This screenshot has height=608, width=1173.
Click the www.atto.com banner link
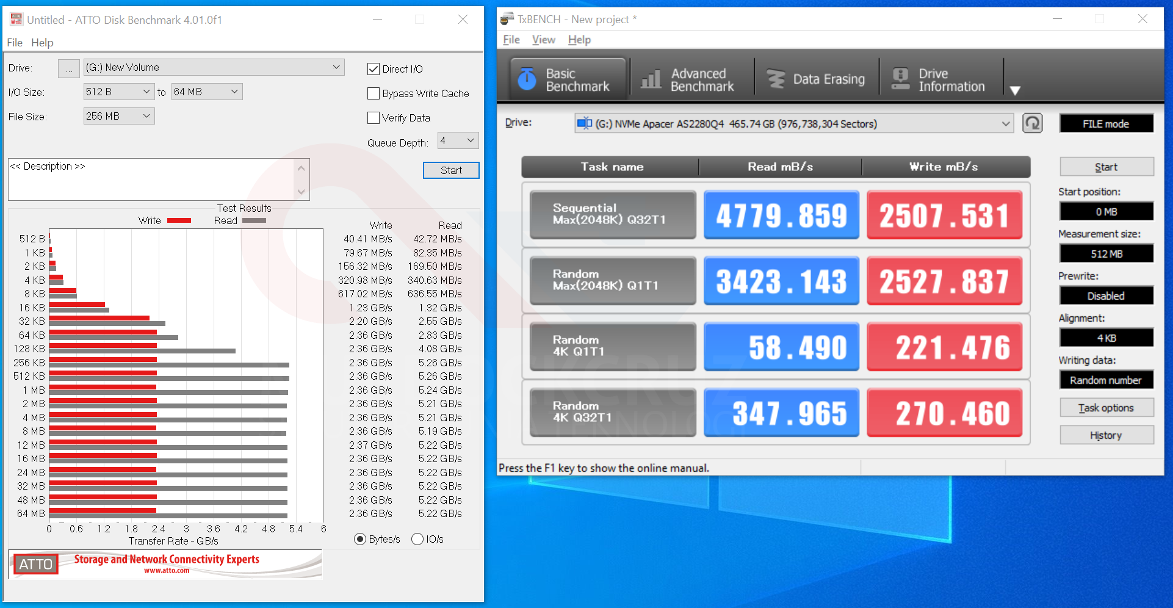click(x=167, y=571)
